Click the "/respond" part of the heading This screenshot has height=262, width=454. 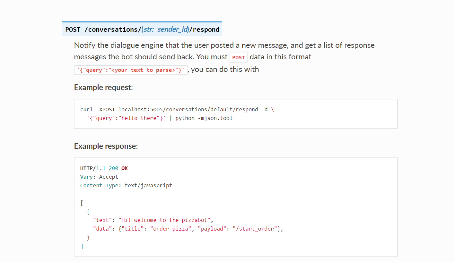click(x=205, y=30)
